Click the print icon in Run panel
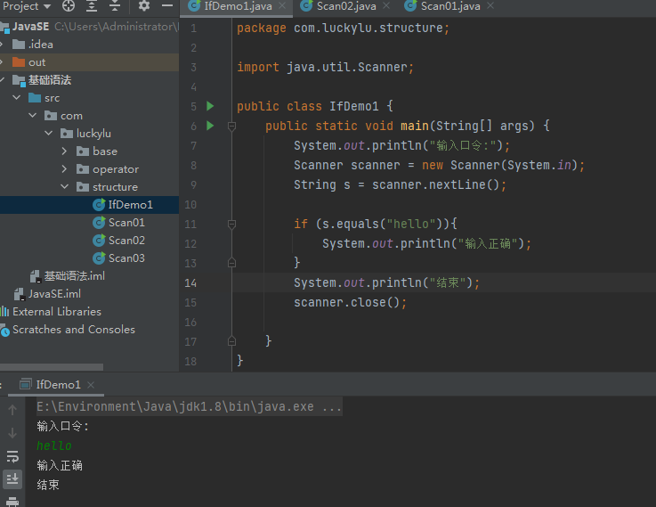 click(12, 503)
